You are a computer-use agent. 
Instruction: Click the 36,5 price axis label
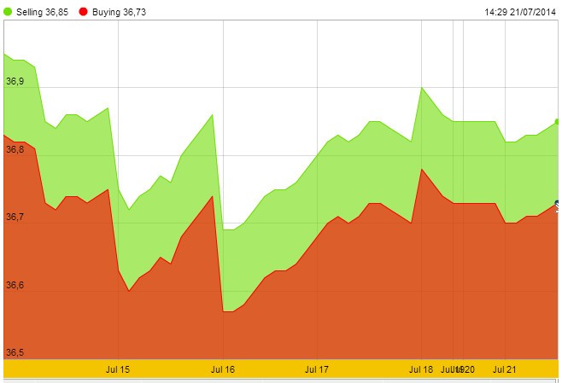tap(15, 352)
